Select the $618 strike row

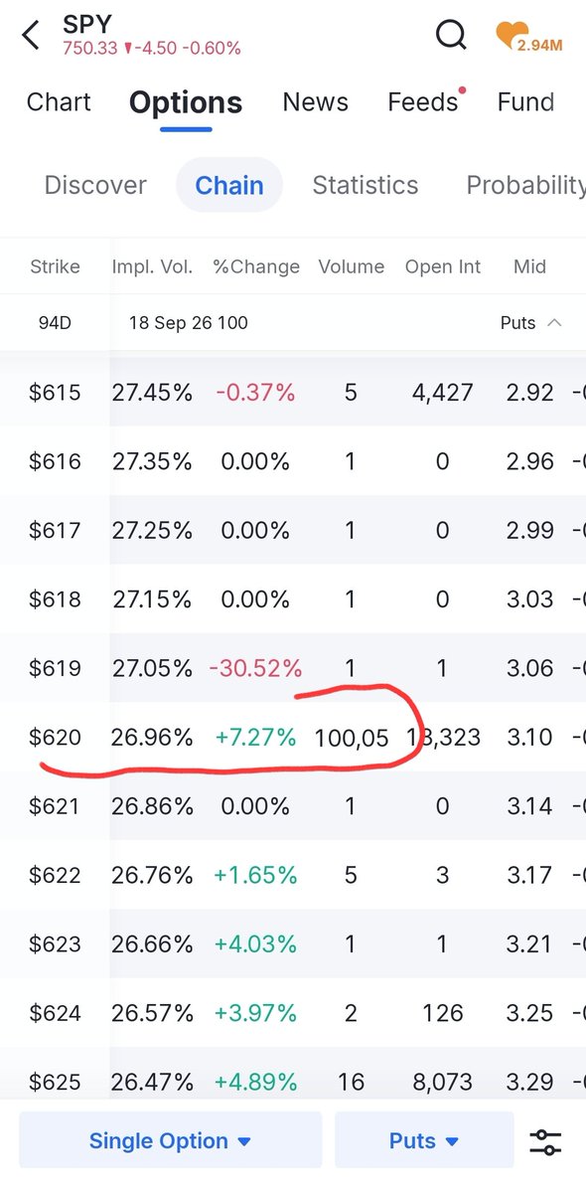pyautogui.click(x=293, y=599)
